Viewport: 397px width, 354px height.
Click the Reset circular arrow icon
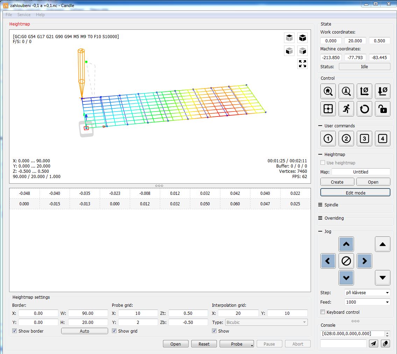(x=364, y=109)
